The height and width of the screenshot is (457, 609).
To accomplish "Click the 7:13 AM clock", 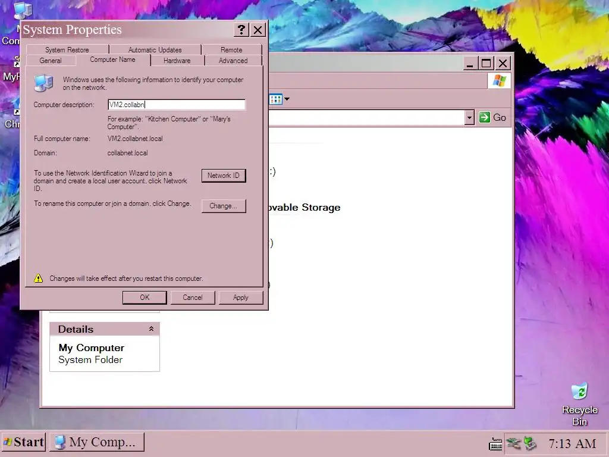I will click(x=572, y=443).
